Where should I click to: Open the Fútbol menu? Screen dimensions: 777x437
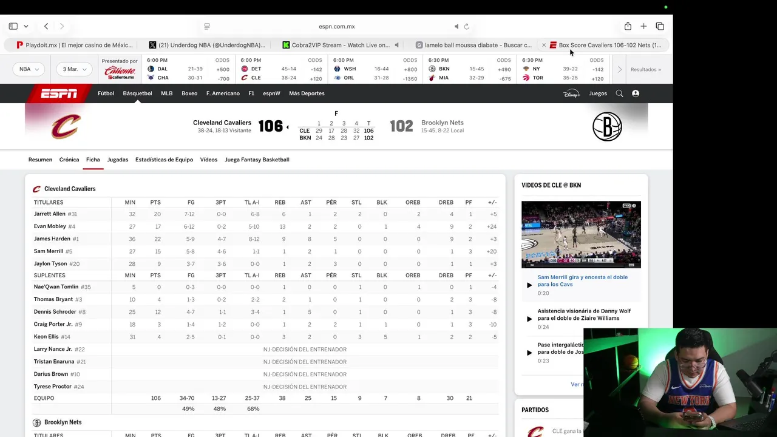(106, 93)
